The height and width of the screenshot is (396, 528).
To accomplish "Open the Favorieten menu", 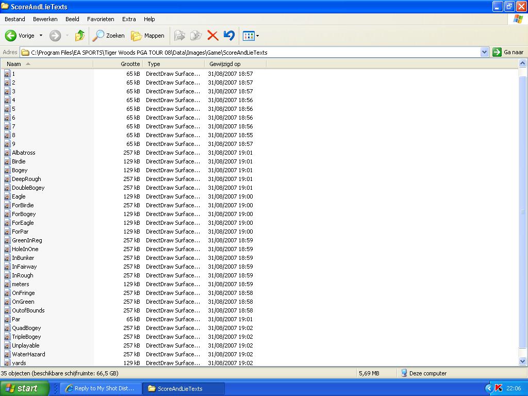I will [x=101, y=19].
